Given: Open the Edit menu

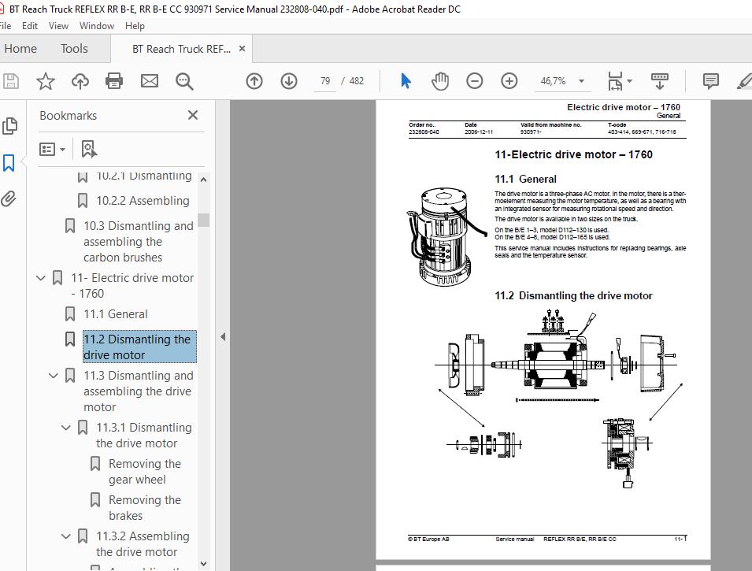Looking at the screenshot, I should pyautogui.click(x=30, y=26).
